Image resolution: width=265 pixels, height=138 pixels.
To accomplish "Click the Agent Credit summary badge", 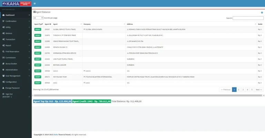I will [x=91, y=101].
